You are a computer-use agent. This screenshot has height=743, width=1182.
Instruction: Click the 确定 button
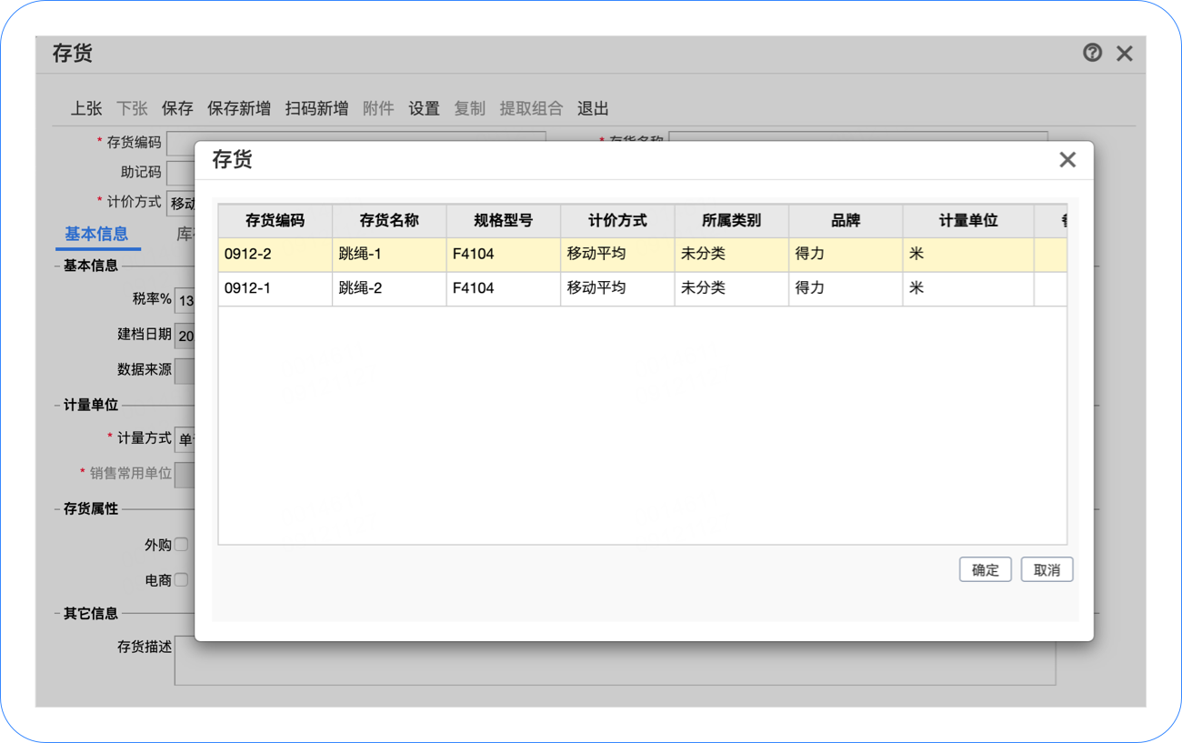click(x=985, y=570)
